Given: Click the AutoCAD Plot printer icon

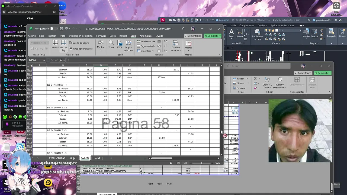Looking at the screenshot, I should pos(196,20).
